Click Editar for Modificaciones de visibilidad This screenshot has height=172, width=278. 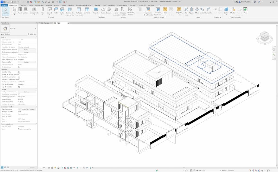coord(27,50)
